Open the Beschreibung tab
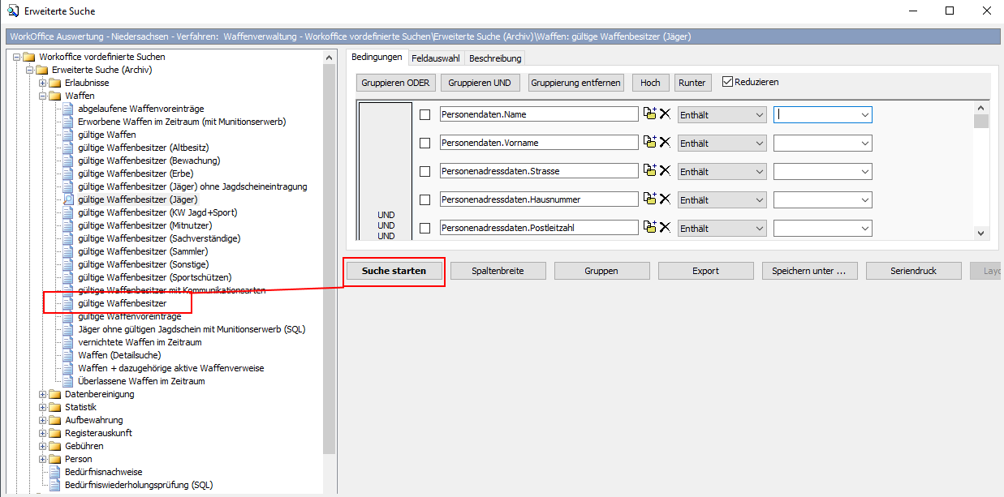The height and width of the screenshot is (497, 1004). [x=495, y=58]
